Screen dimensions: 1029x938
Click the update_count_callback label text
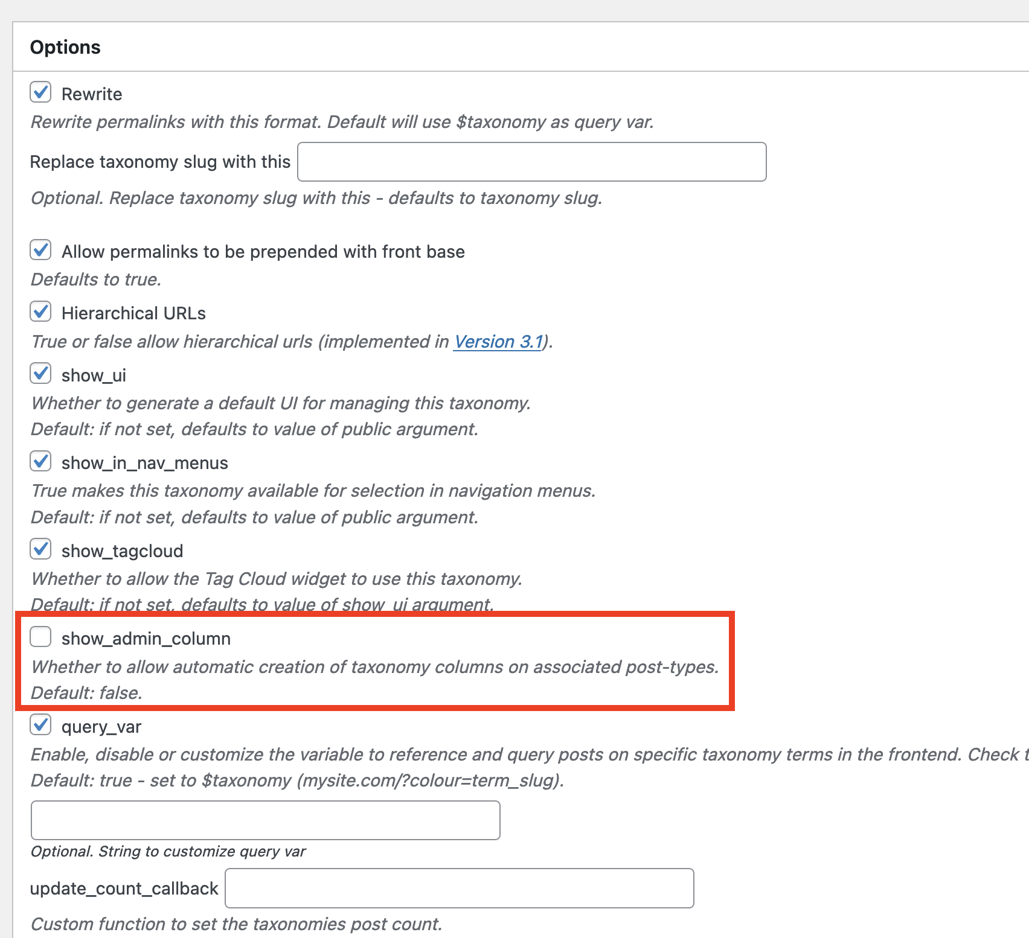pos(124,889)
